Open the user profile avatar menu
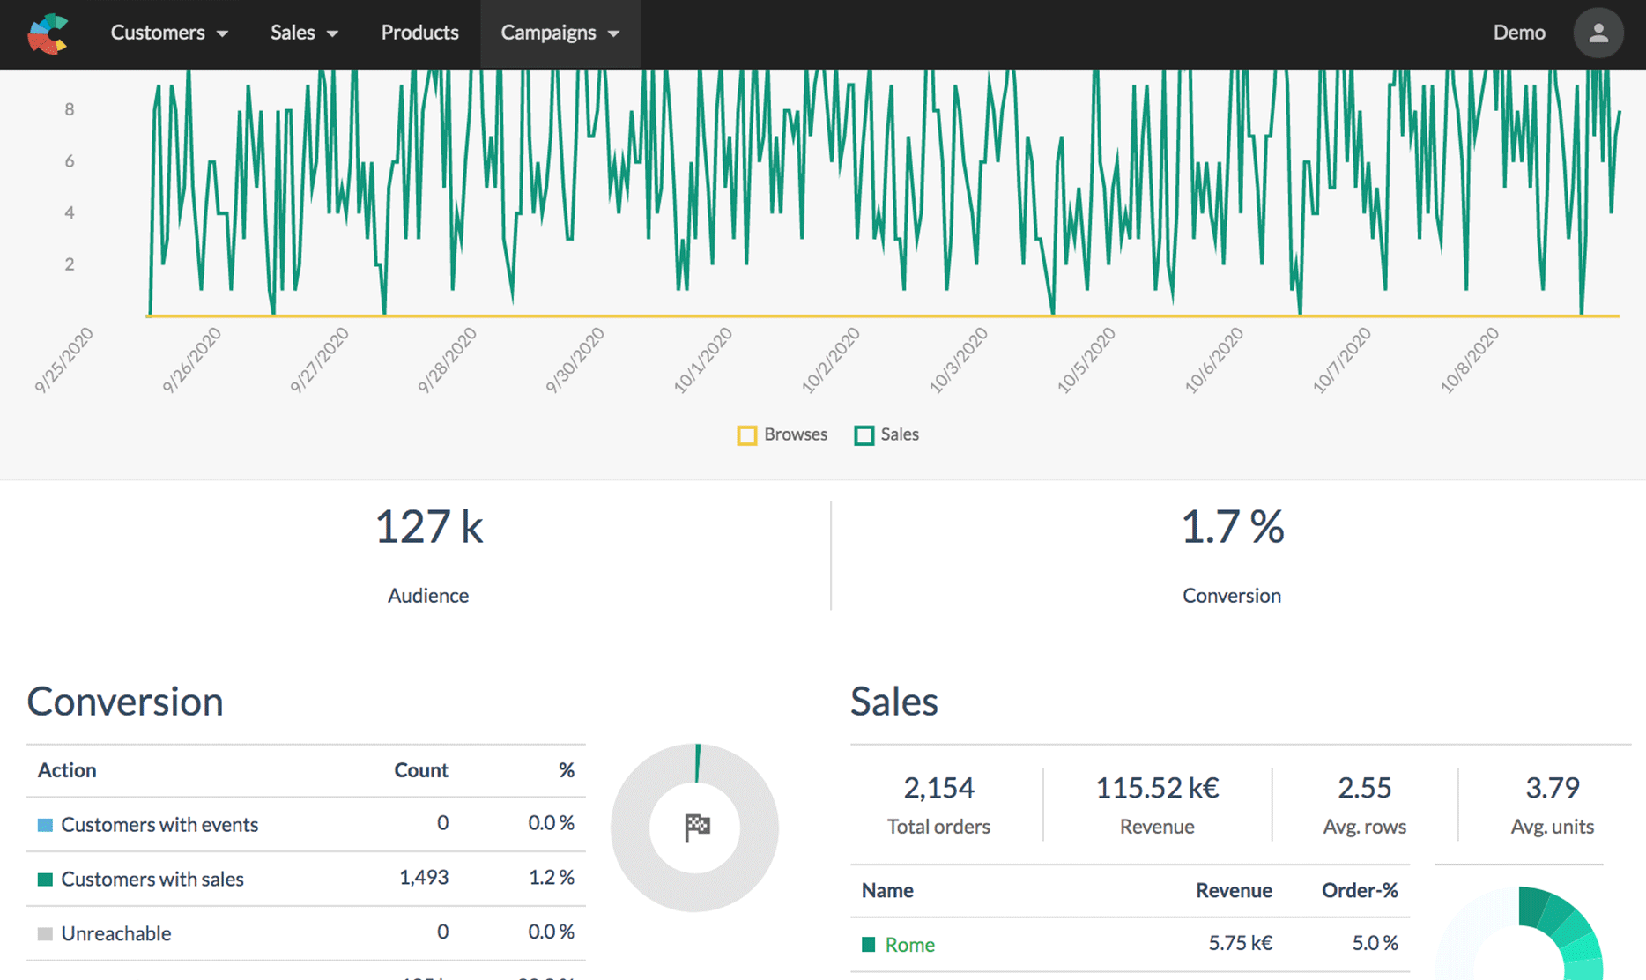 coord(1598,33)
